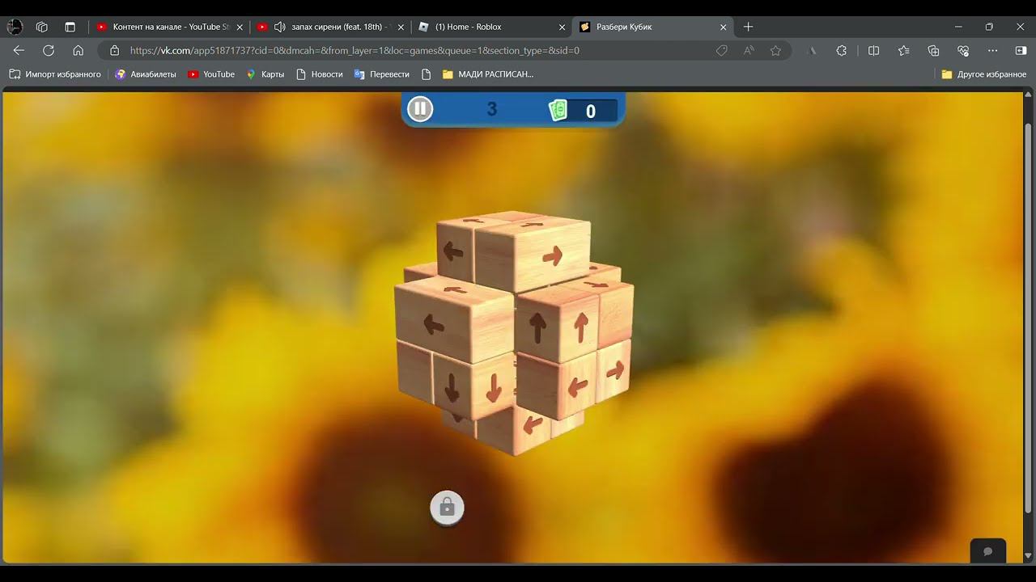Open a new browser tab
Image resolution: width=1036 pixels, height=582 pixels.
pyautogui.click(x=748, y=27)
